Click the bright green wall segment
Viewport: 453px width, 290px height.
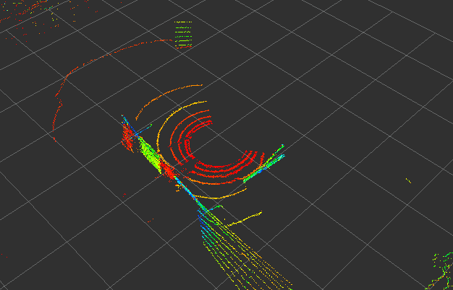click(149, 154)
